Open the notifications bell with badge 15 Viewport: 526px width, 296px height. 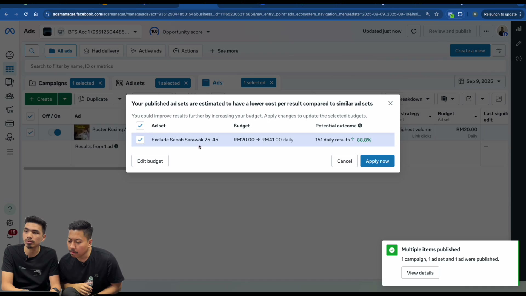coord(10,235)
